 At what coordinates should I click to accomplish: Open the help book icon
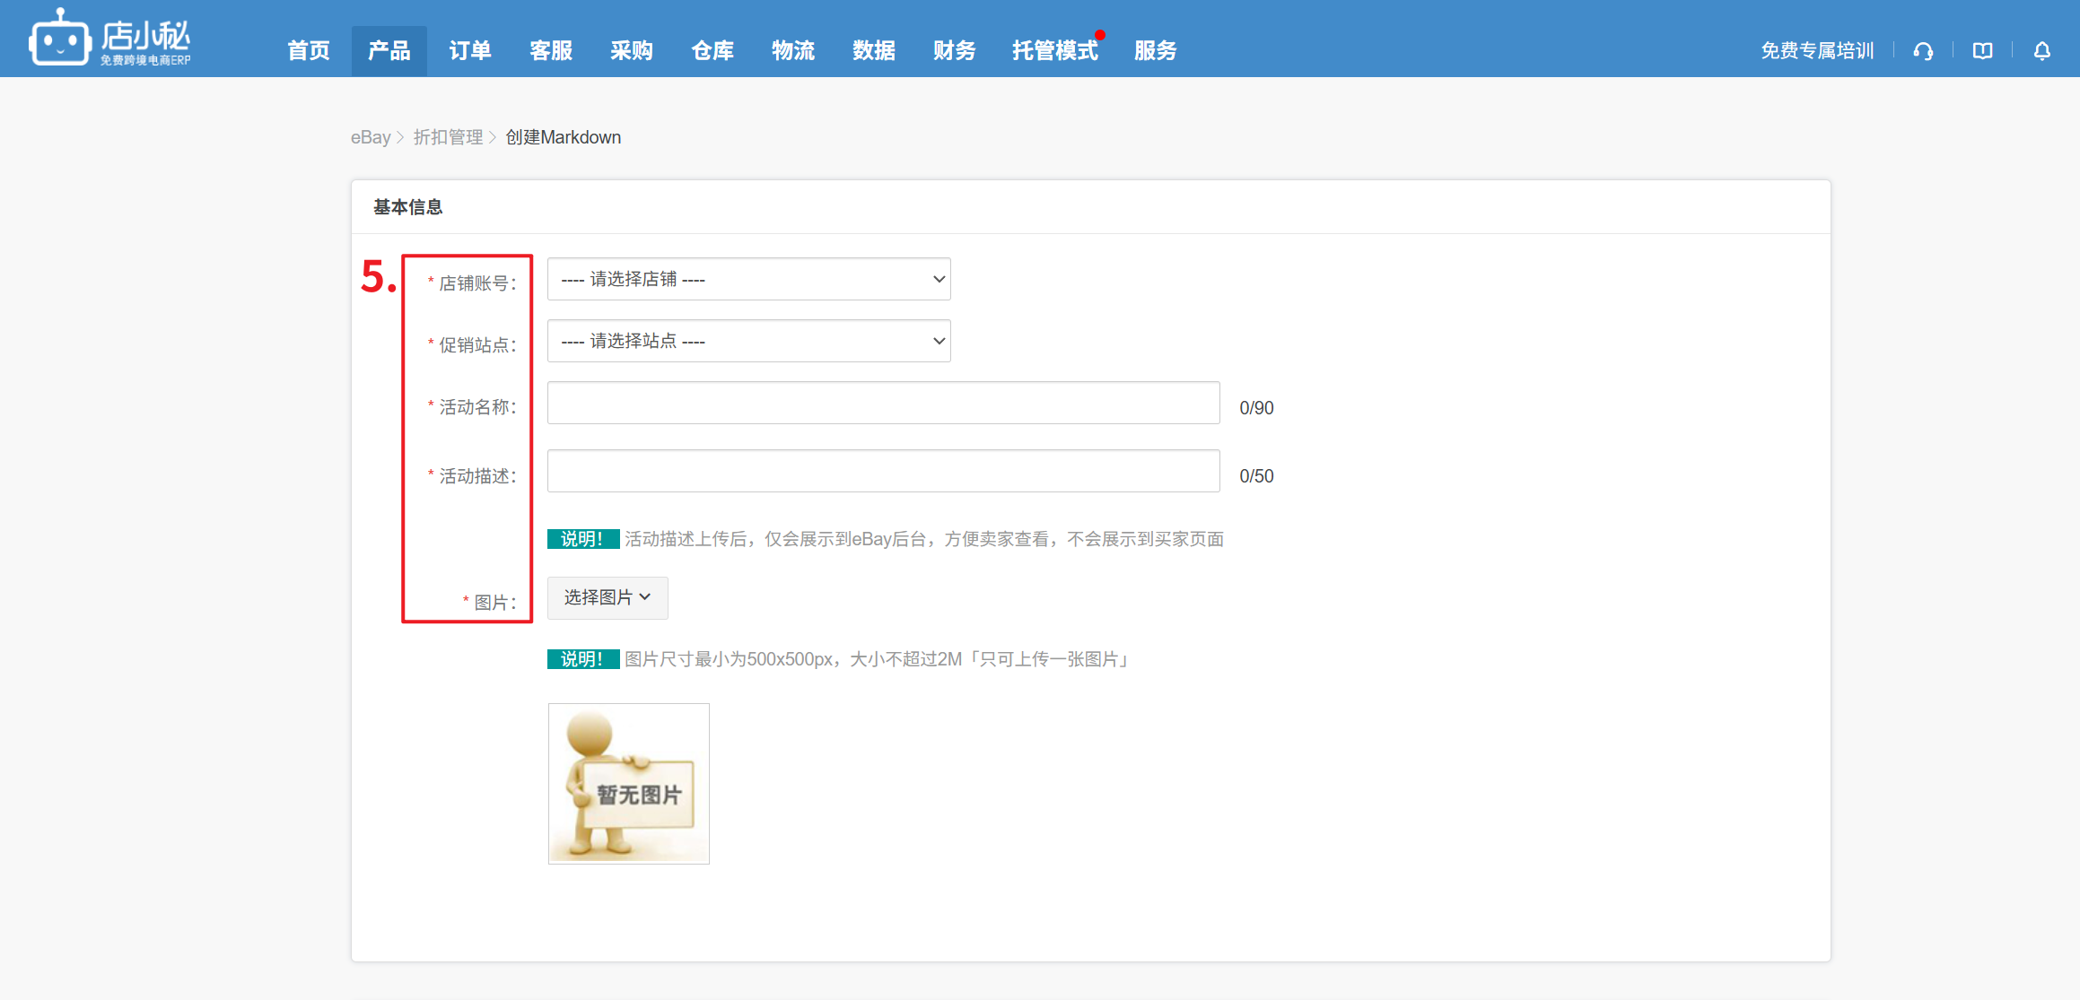pyautogui.click(x=1982, y=51)
